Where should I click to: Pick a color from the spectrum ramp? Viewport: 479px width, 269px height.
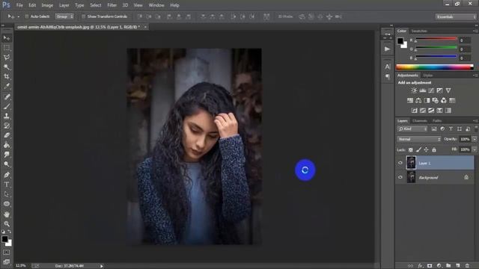tap(435, 67)
